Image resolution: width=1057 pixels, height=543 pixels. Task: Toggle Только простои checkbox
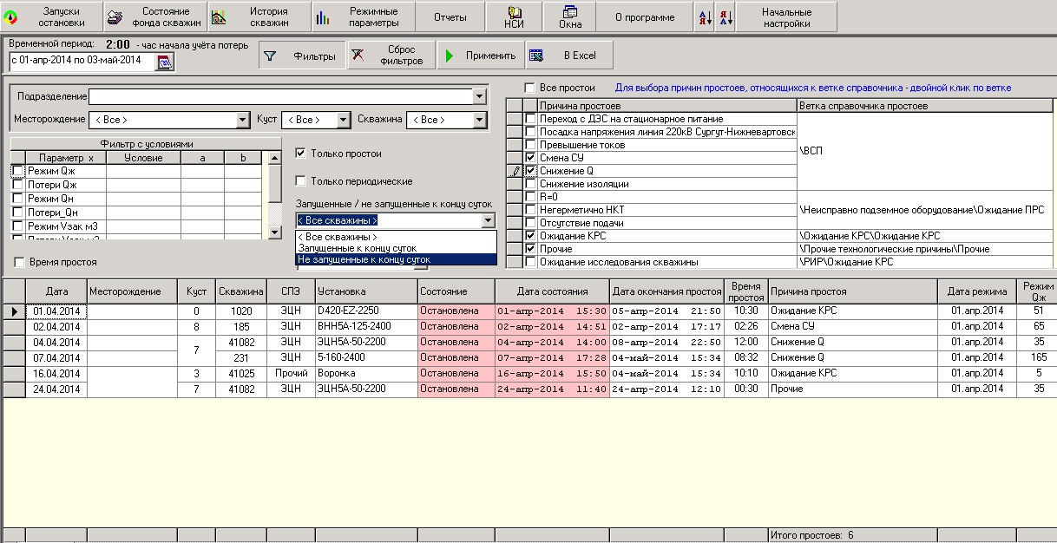300,154
